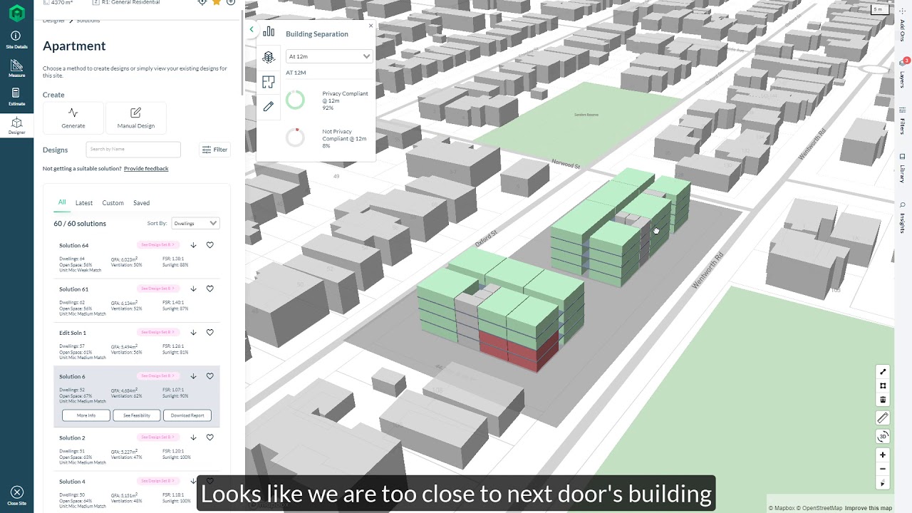The height and width of the screenshot is (513, 912).
Task: Click the down arrow for Solution 61
Action: tap(193, 289)
